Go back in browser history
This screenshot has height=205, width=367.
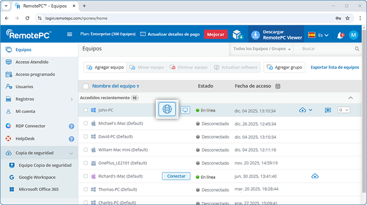pyautogui.click(x=7, y=18)
